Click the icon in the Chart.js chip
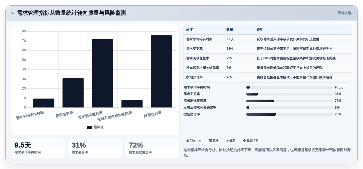Image resolution: width=363 pixels, height=169 pixels. point(188,141)
